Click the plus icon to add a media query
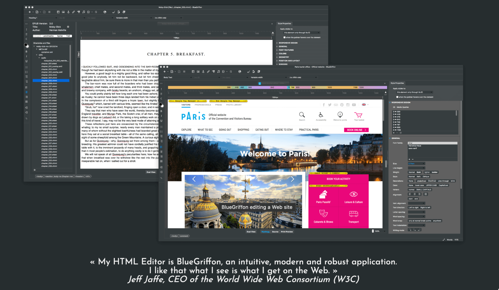 point(394,133)
